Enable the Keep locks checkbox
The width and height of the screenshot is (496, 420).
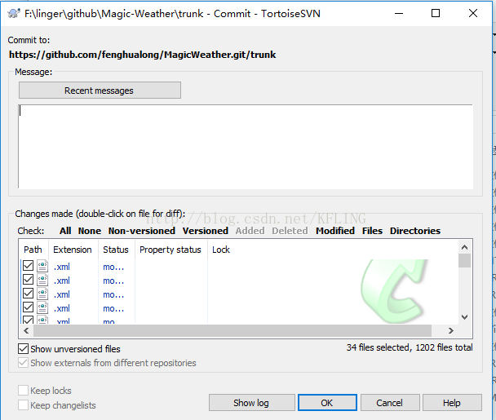click(23, 391)
